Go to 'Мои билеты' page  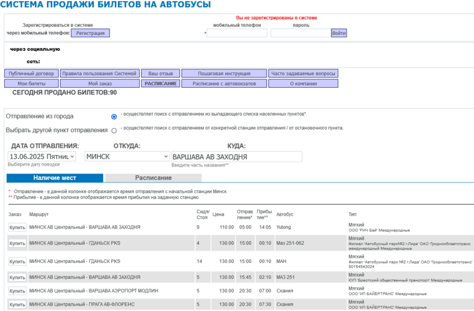(32, 84)
